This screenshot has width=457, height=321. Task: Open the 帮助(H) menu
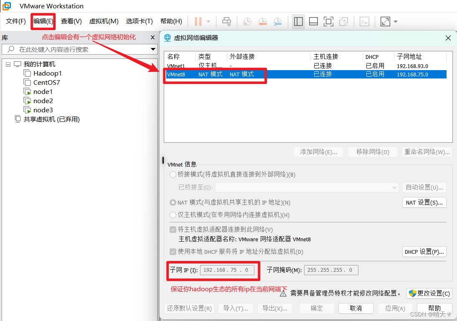[x=171, y=21]
